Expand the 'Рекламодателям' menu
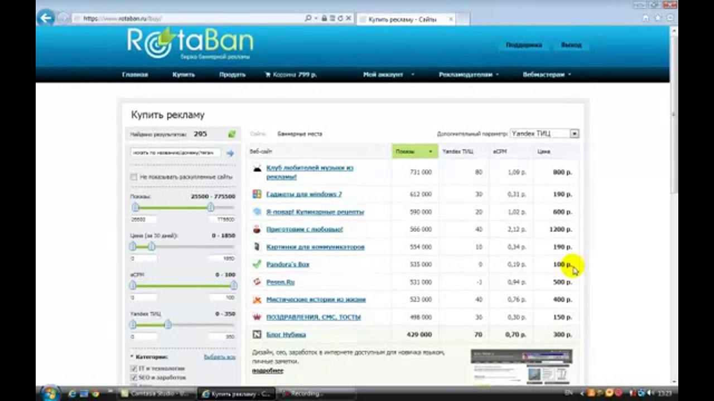This screenshot has height=401, width=714. [469, 74]
